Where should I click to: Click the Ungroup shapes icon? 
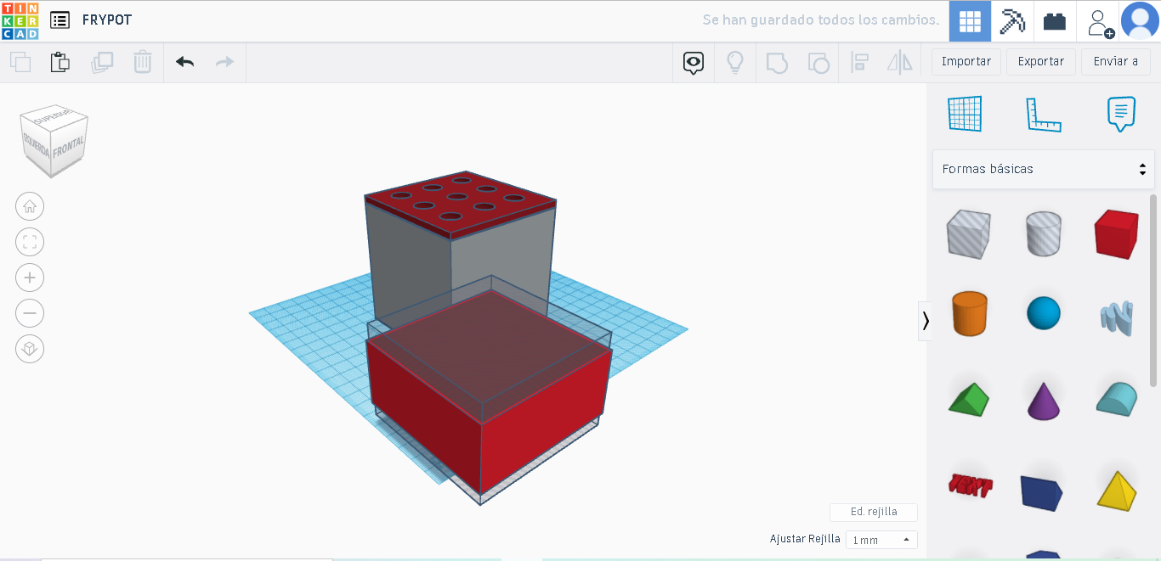click(x=818, y=62)
